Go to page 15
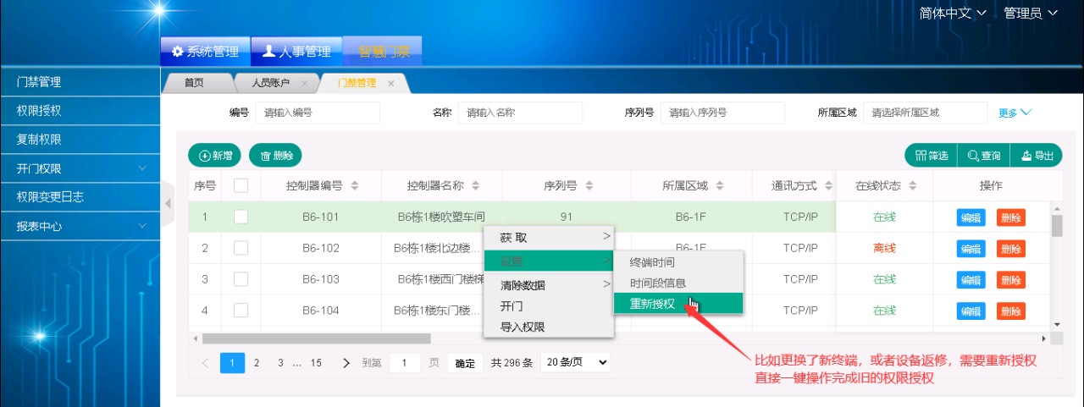 point(316,363)
